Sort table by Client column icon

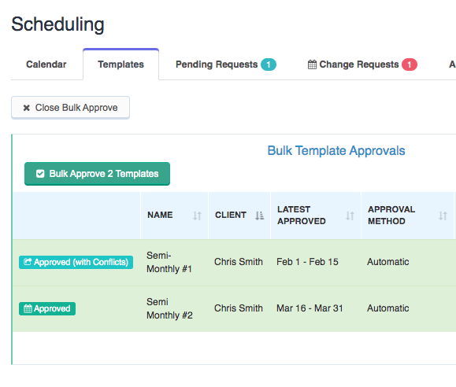click(259, 216)
